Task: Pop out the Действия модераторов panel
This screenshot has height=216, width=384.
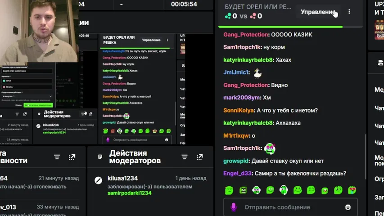Action: (199, 157)
